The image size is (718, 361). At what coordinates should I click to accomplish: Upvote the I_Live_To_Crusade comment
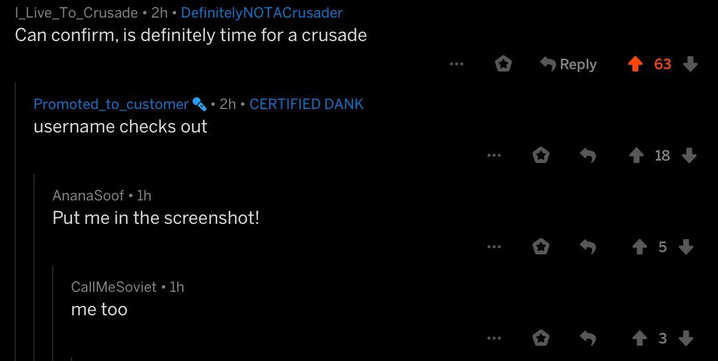(x=635, y=64)
